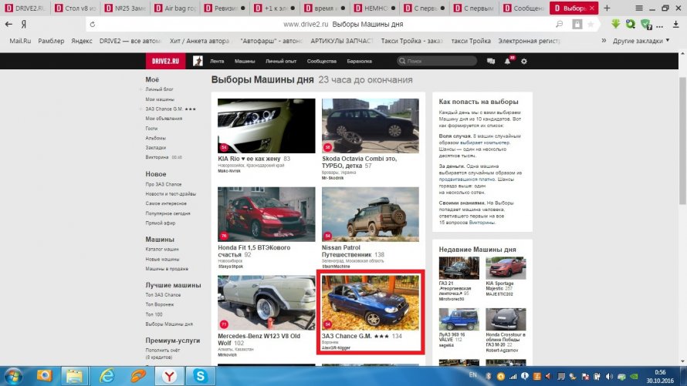The image size is (687, 386).
Task: Open the DRIVE2.RU logo home link
Action: (x=165, y=61)
